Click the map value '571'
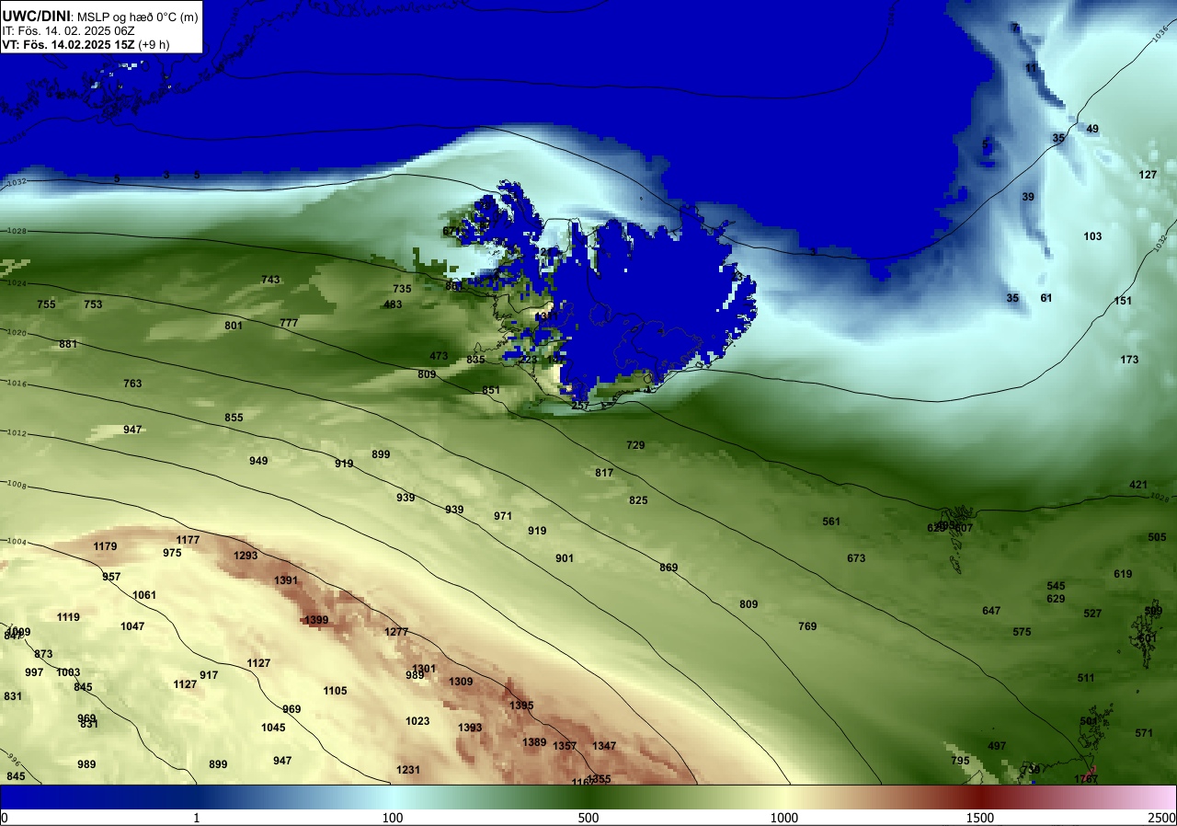The height and width of the screenshot is (826, 1177). (1144, 733)
